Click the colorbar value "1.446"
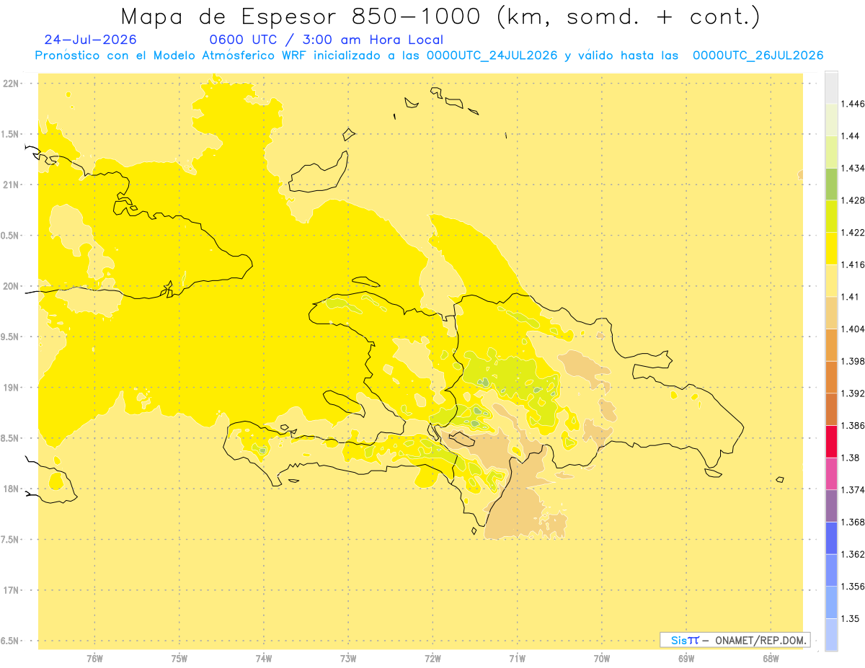This screenshot has height=668, width=865. (853, 104)
